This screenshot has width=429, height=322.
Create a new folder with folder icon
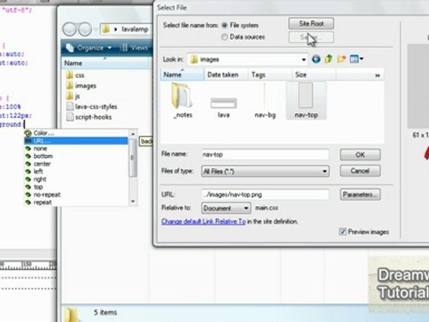tap(341, 59)
